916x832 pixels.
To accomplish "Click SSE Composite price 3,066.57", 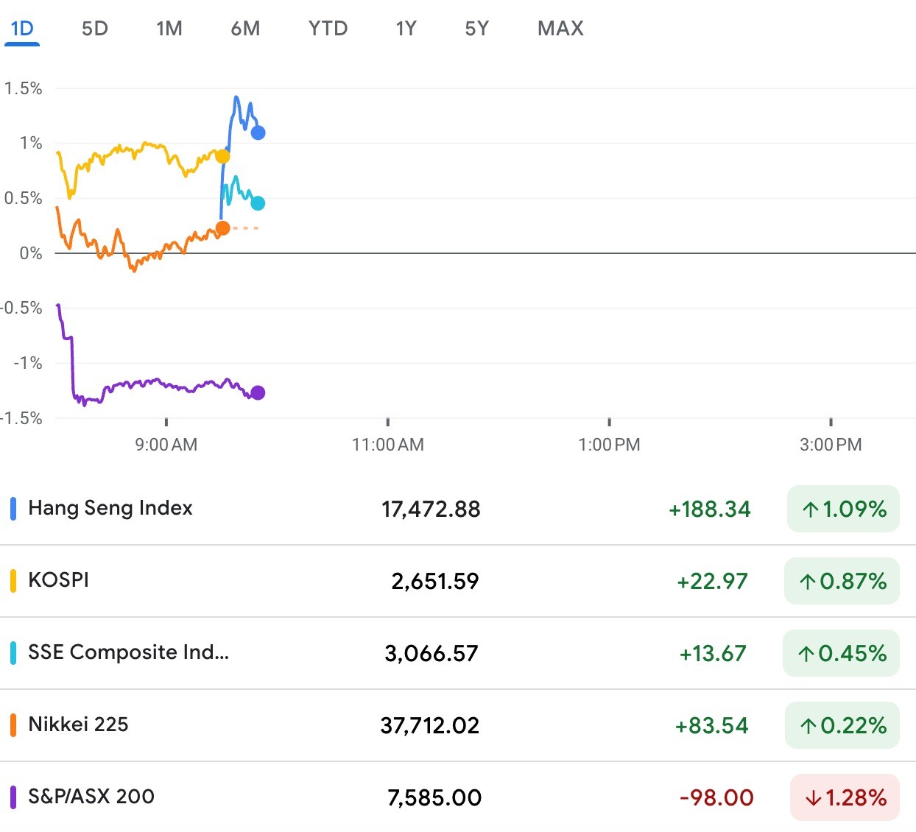I will (431, 653).
